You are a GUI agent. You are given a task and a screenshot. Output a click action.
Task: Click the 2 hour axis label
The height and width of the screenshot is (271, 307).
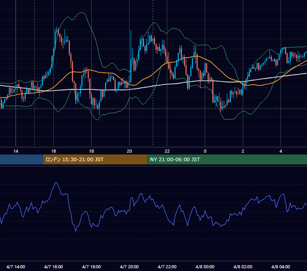click(243, 151)
